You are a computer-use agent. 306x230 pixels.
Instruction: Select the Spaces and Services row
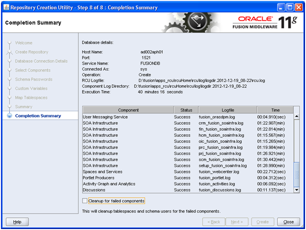click(x=188, y=172)
